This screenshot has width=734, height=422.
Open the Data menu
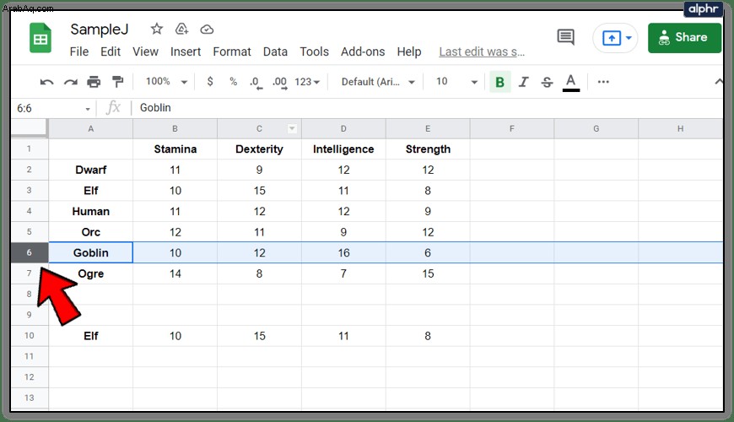[275, 51]
